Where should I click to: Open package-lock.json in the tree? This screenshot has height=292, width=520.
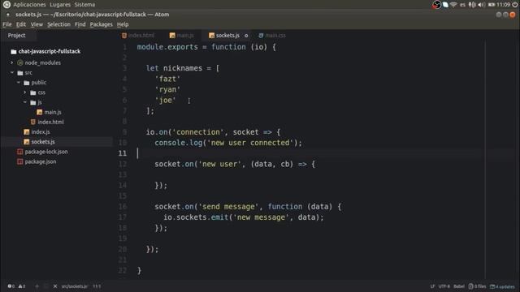[46, 152]
